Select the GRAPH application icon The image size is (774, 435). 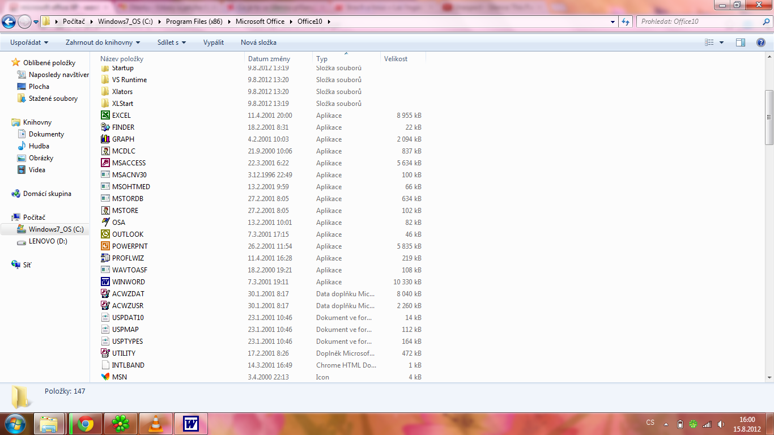click(105, 139)
